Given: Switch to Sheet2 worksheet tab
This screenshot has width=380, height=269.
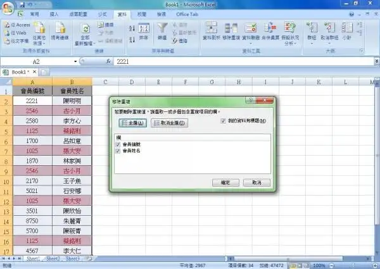Looking at the screenshot, I should (53, 259).
